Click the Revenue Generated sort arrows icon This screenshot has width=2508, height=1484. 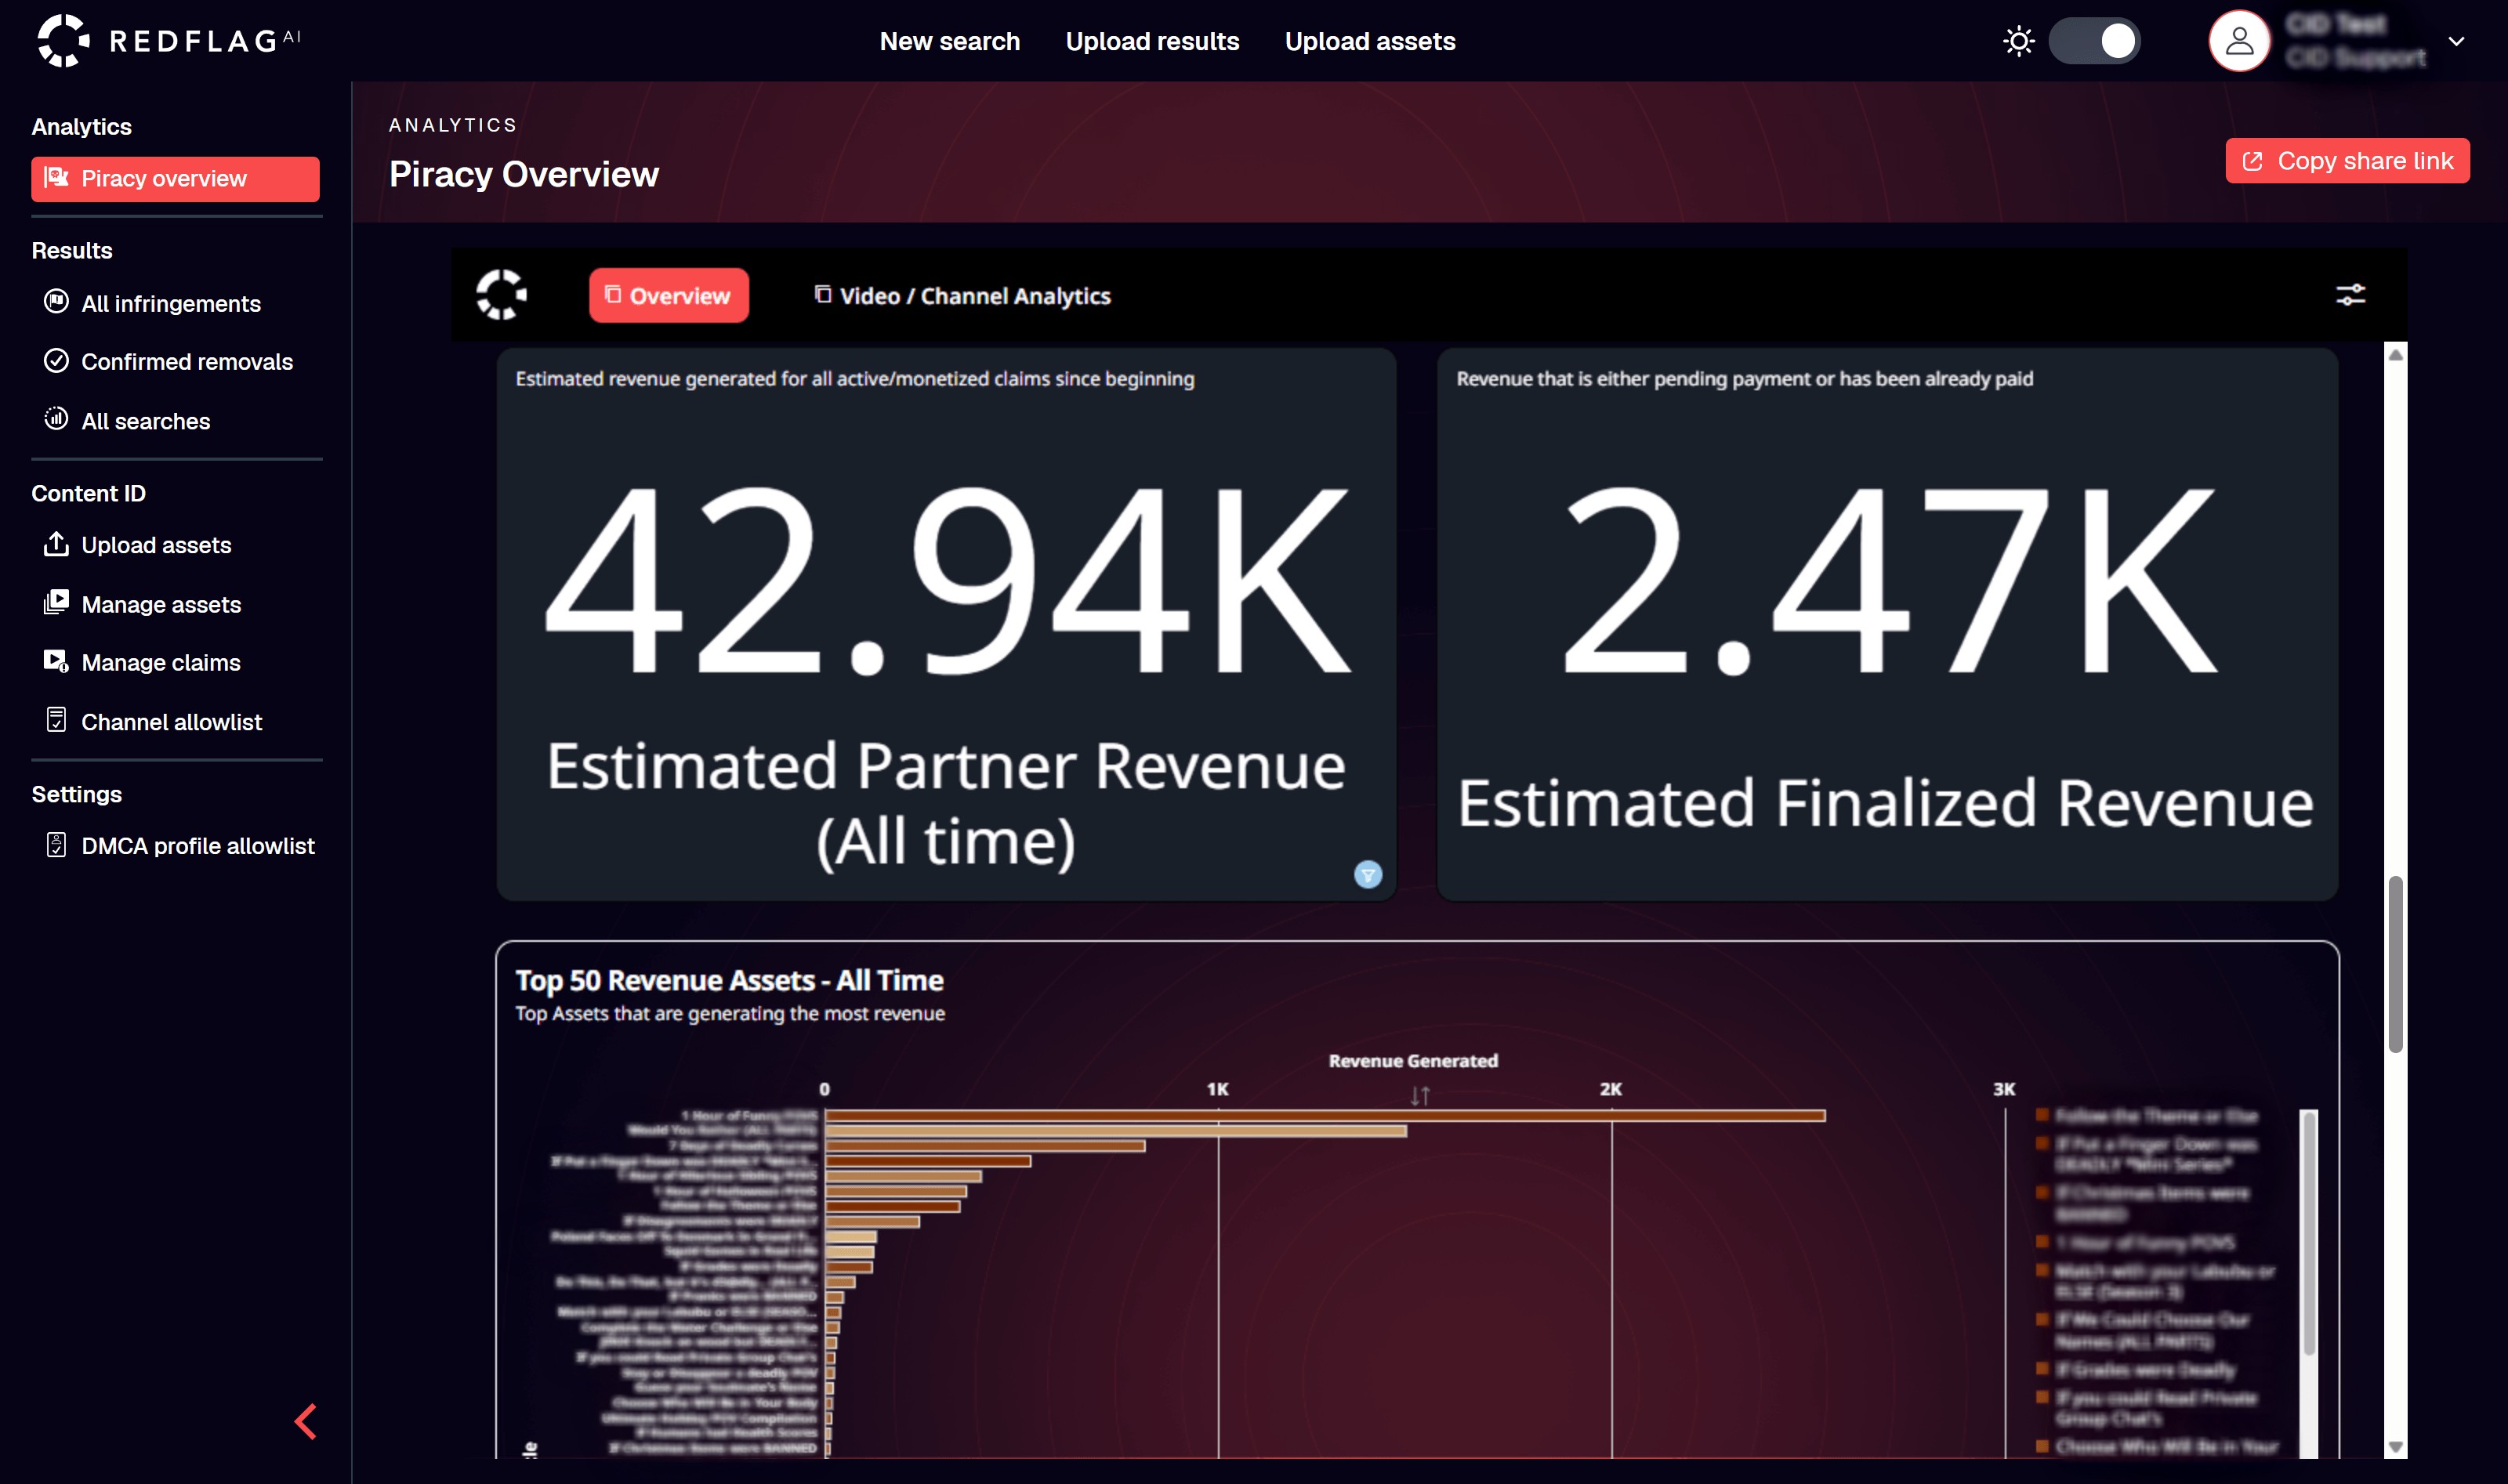(1419, 1096)
